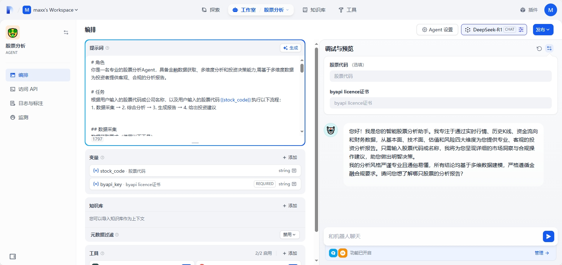Click the prompt editor scroll-up arrow
Image resolution: width=562 pixels, height=265 pixels.
(x=302, y=60)
